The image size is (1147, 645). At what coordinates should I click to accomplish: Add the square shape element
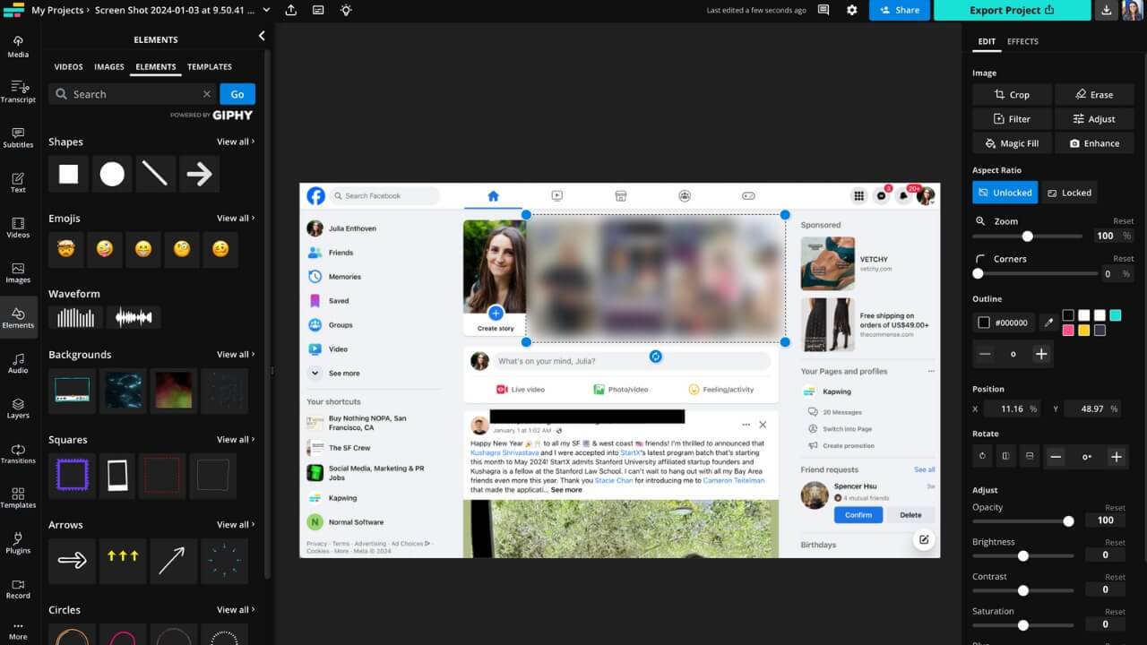[x=68, y=174]
